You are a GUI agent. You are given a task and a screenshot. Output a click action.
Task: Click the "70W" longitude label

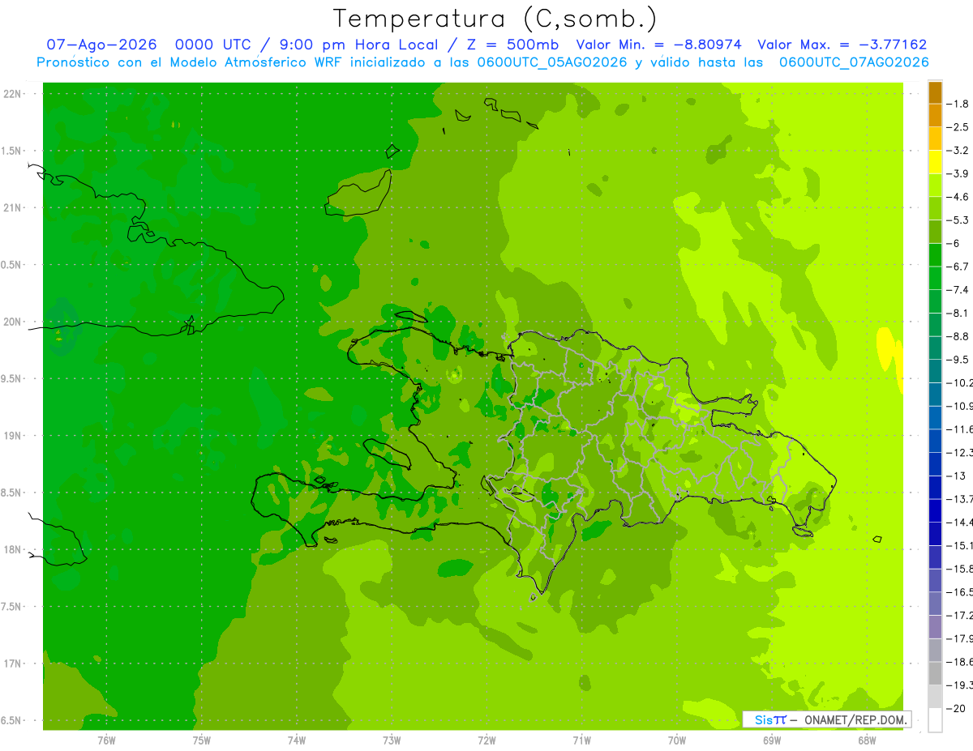(677, 740)
